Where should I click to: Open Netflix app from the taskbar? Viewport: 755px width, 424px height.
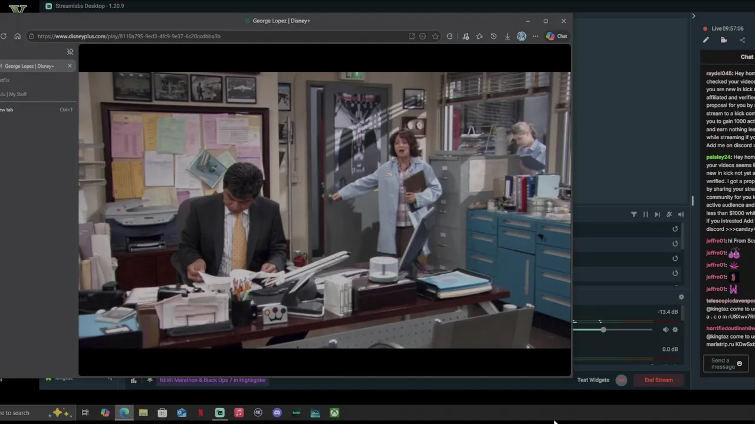pos(201,413)
